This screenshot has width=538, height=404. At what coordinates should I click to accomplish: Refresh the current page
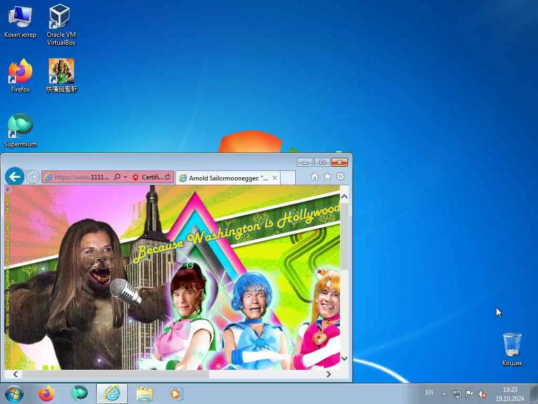point(168,177)
